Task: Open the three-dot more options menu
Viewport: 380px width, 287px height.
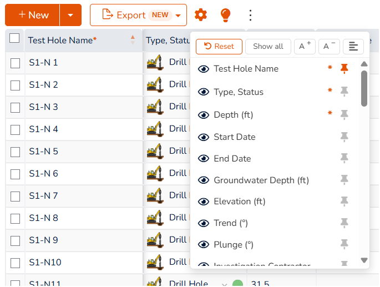Action: (250, 15)
